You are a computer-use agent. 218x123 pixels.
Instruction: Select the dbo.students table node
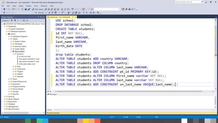pos(19,52)
